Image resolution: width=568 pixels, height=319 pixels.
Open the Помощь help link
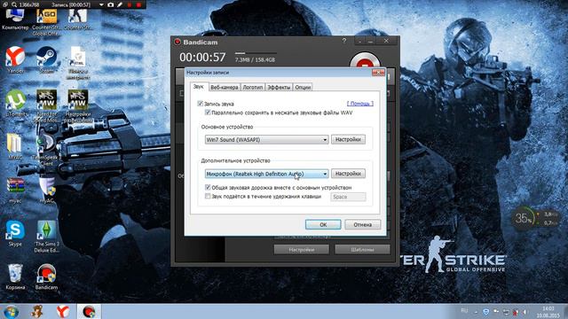point(360,104)
